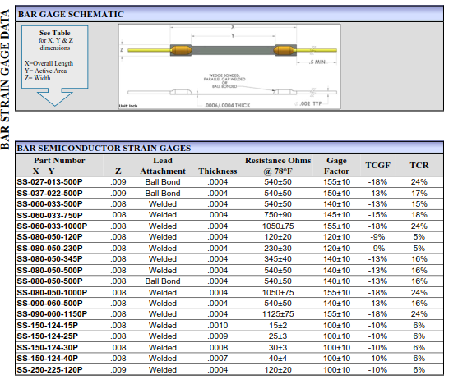The image size is (458, 384).
Task: Click the BAR SEMICONDUCTOR STRAIN GAGES header
Action: (x=104, y=148)
